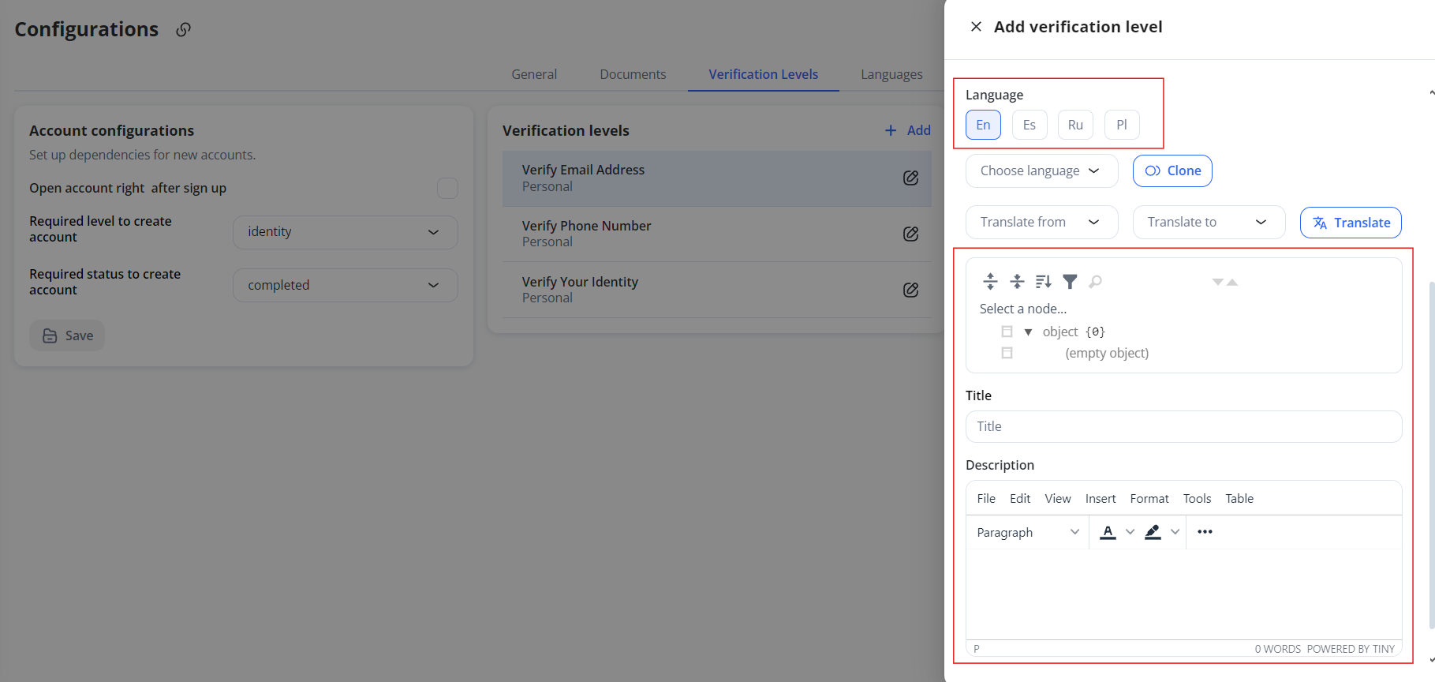Open the editor Format menu
1435x682 pixels.
(1149, 498)
